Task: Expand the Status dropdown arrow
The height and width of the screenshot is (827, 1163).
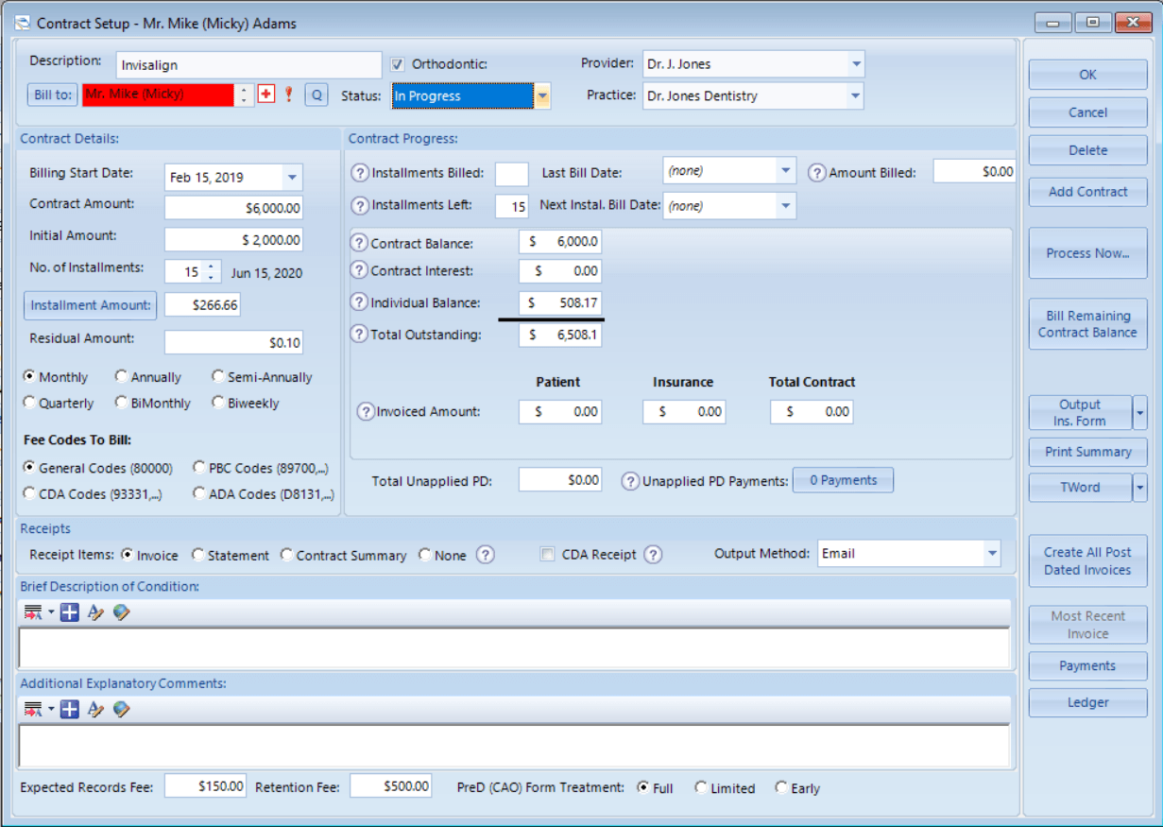Action: coord(542,95)
